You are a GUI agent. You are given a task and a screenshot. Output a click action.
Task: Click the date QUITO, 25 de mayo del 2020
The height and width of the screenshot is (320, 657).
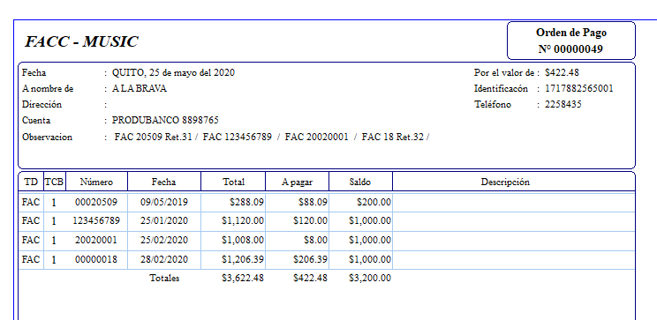(173, 73)
